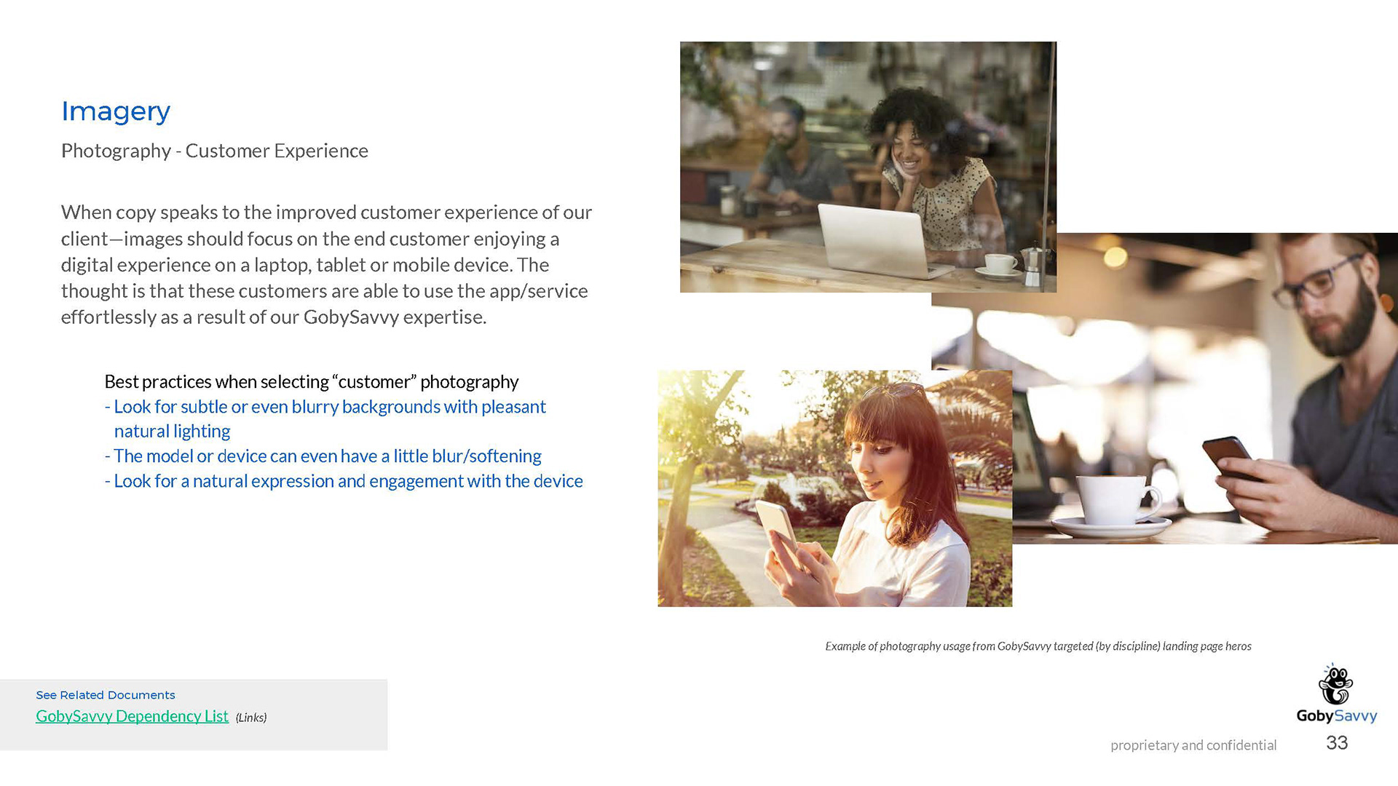1398x786 pixels.
Task: Open the GobySavvy Dependency List link
Action: [132, 716]
